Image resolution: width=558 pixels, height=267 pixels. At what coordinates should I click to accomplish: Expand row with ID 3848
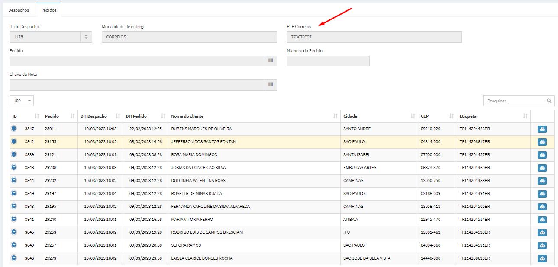tap(14, 167)
